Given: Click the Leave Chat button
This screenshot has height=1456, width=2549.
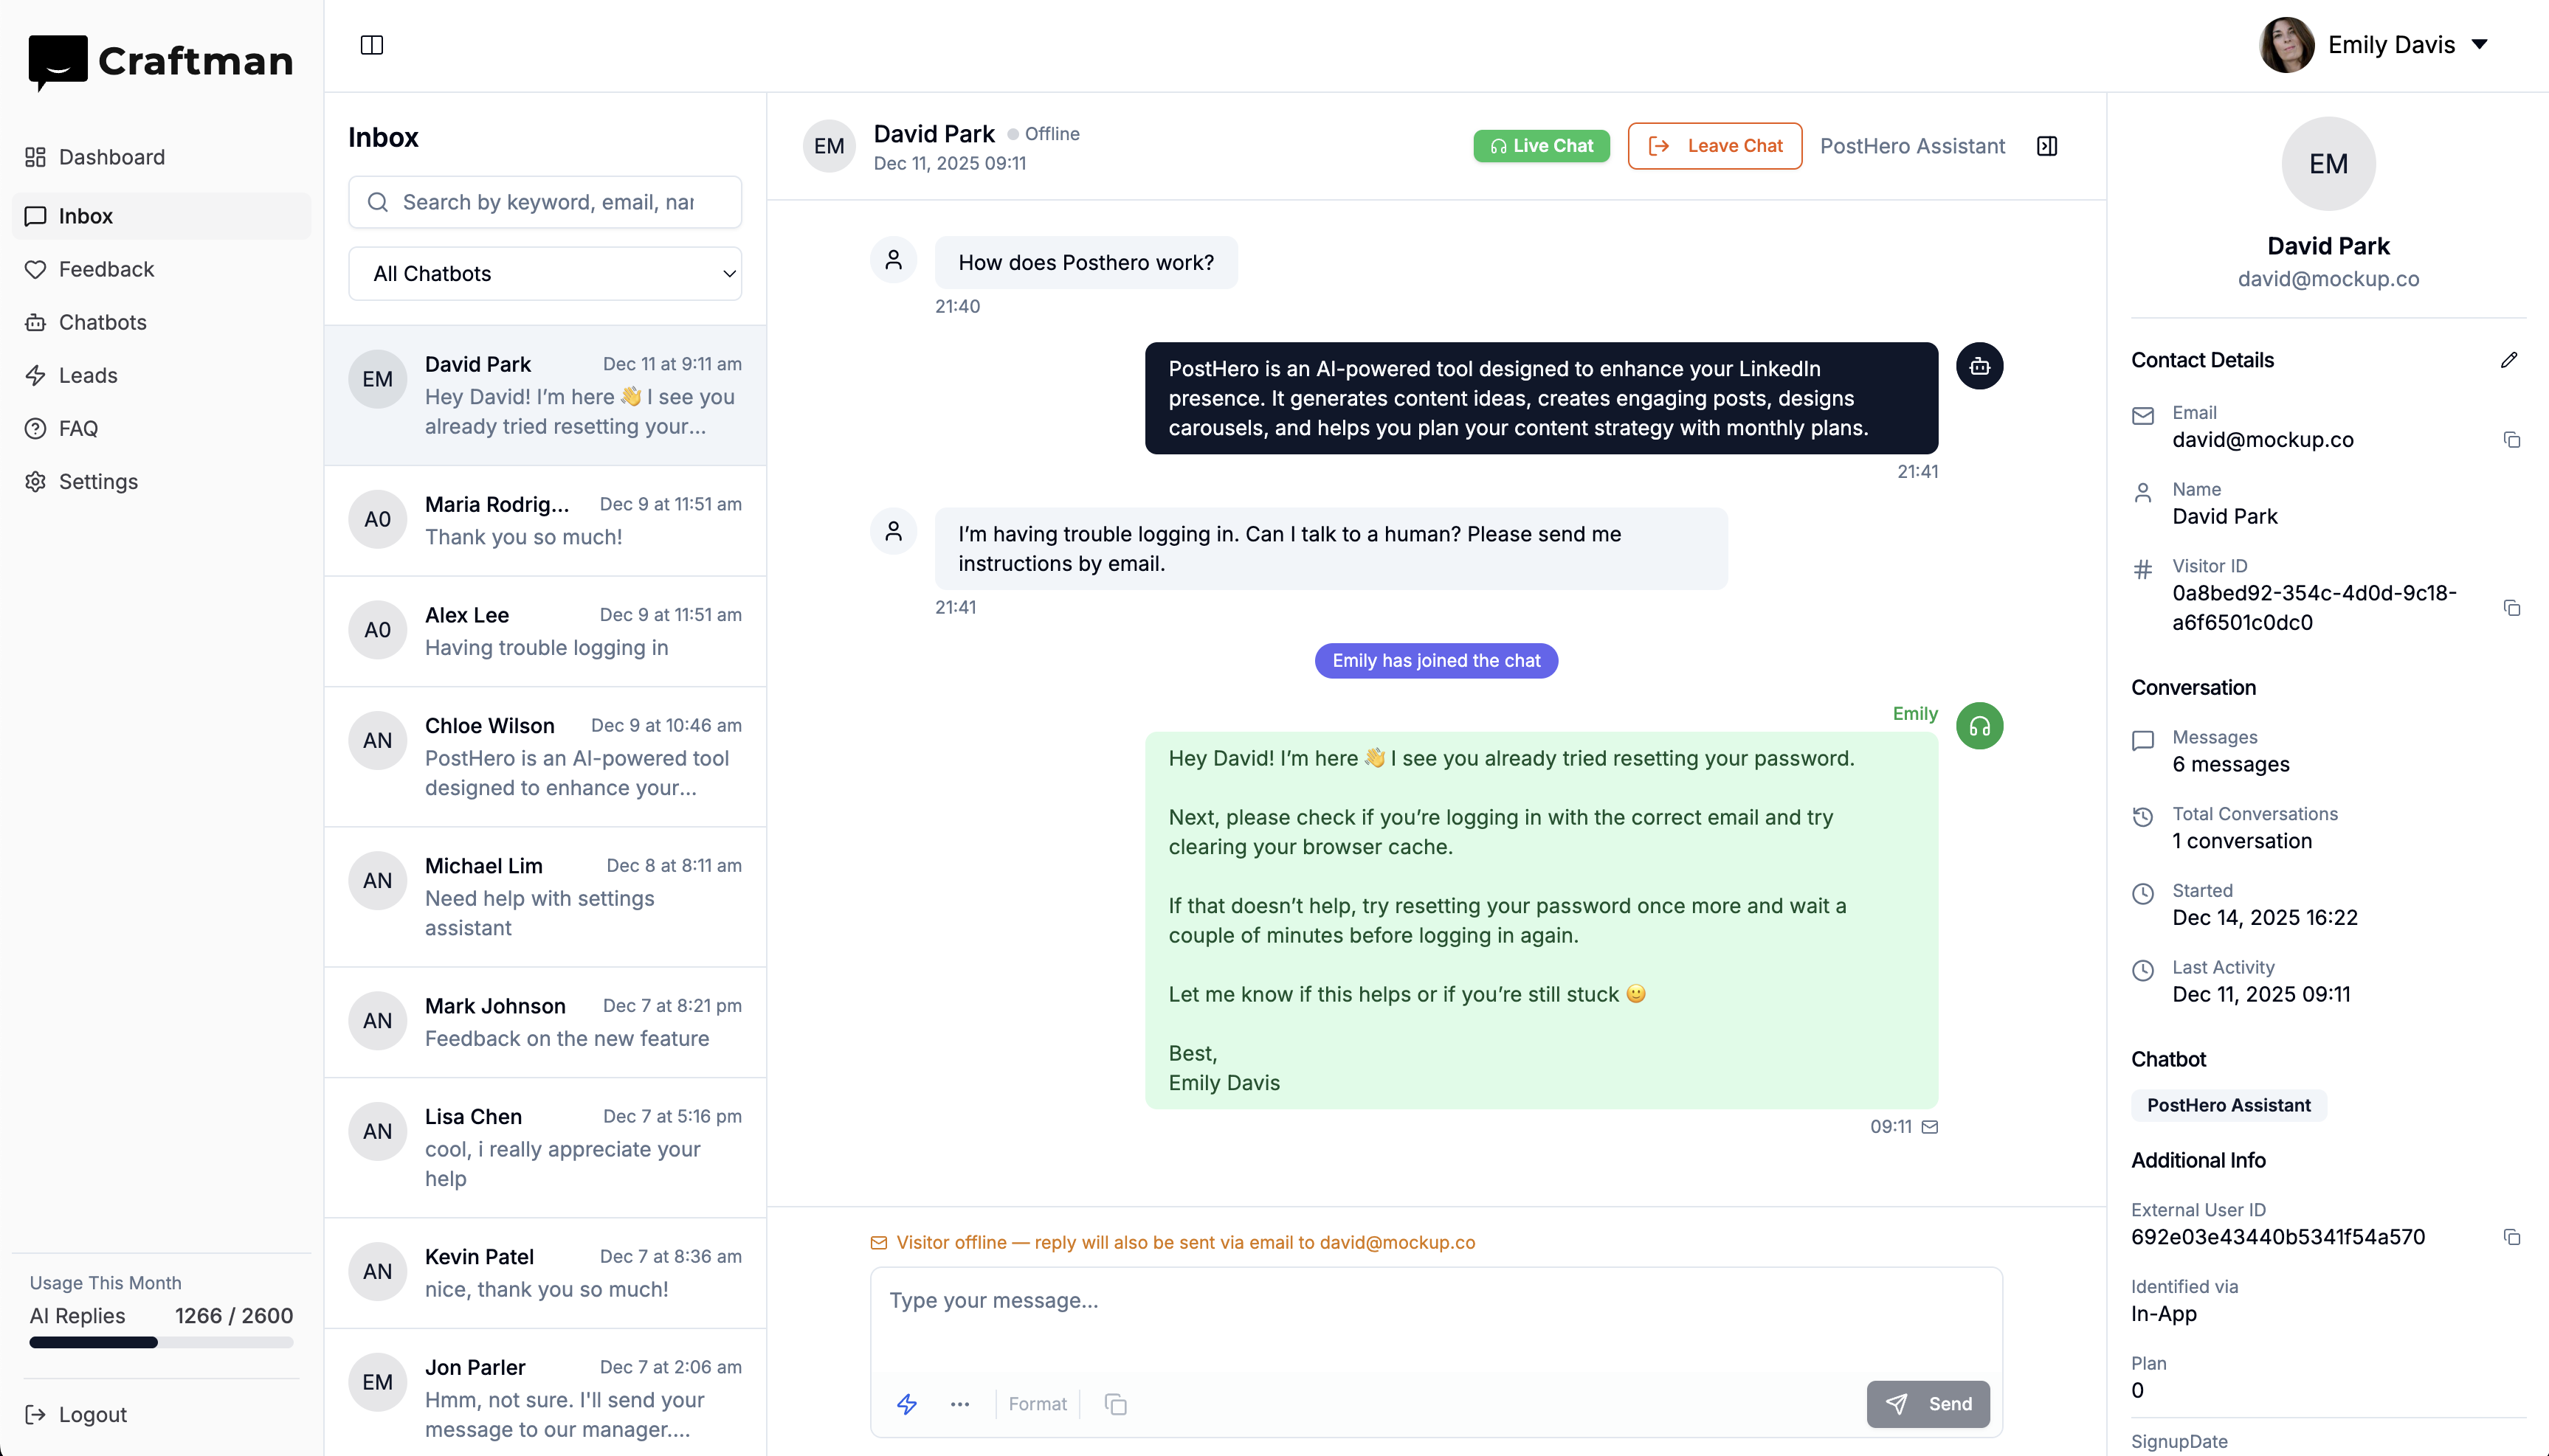Looking at the screenshot, I should pyautogui.click(x=1714, y=145).
